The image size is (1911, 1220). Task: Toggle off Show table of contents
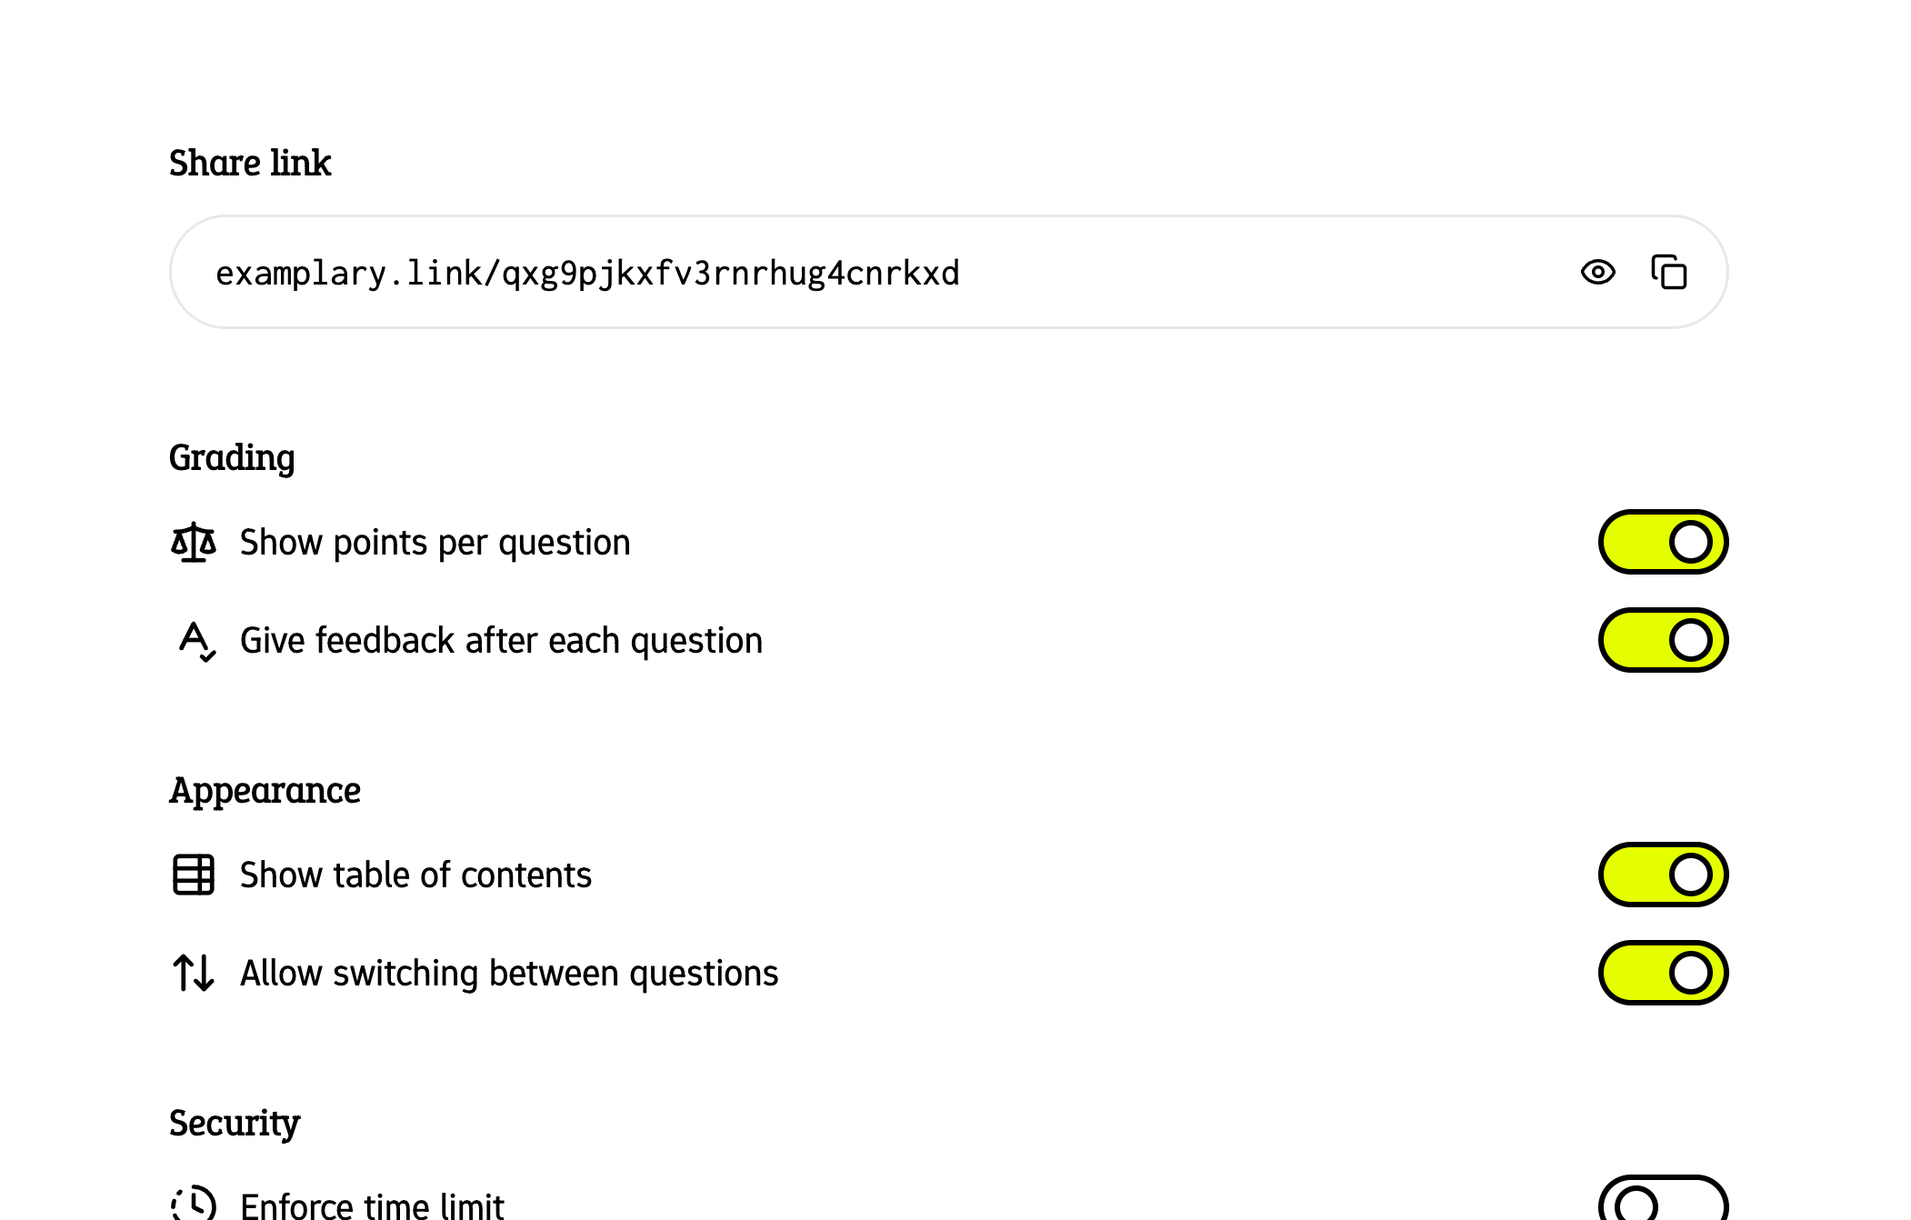coord(1663,875)
